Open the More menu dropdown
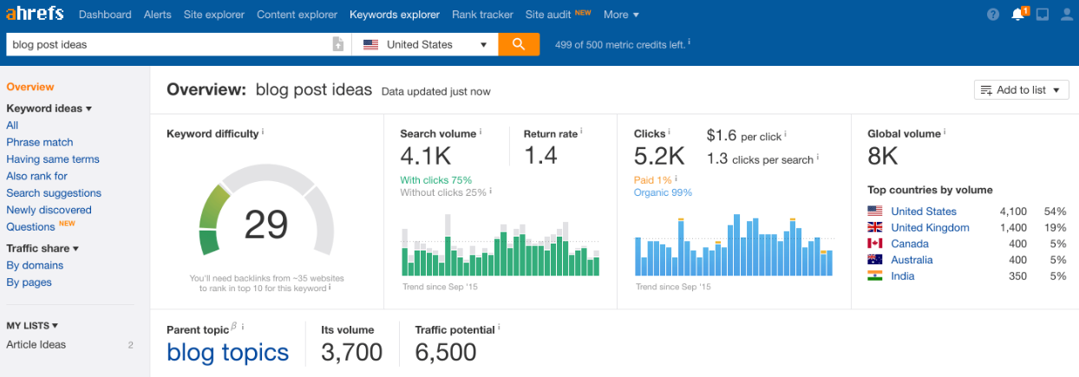 pos(621,14)
